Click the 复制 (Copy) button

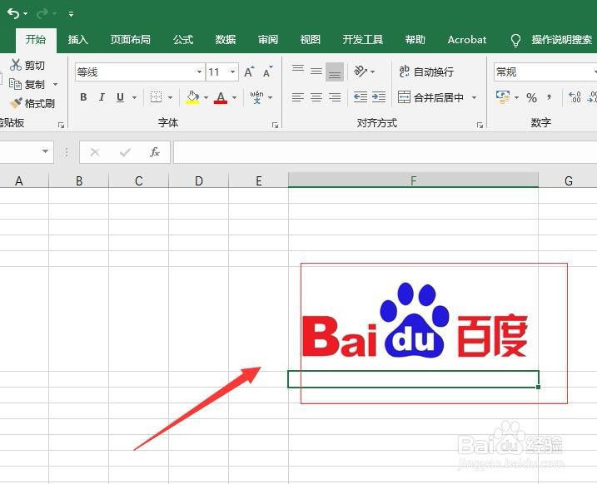pos(27,84)
